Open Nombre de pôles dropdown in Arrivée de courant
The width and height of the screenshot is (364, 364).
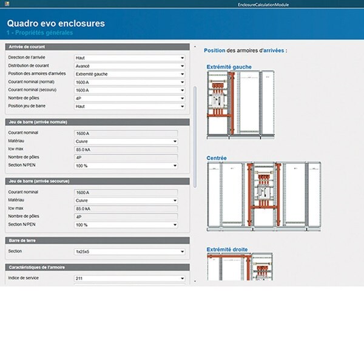point(130,98)
